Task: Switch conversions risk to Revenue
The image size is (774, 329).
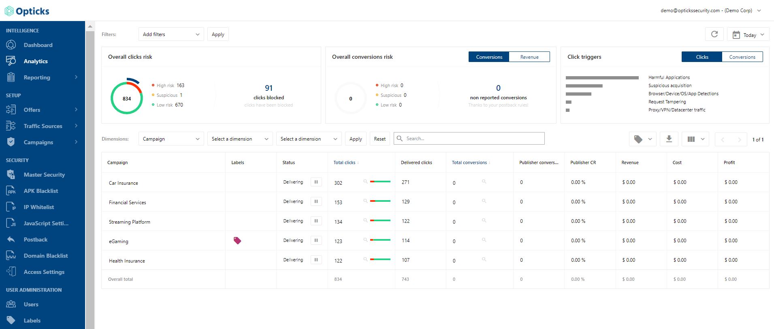Action: coord(529,57)
